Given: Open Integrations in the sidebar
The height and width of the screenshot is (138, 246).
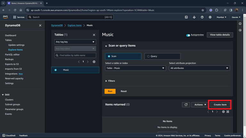Looking at the screenshot, I should coord(11,74).
